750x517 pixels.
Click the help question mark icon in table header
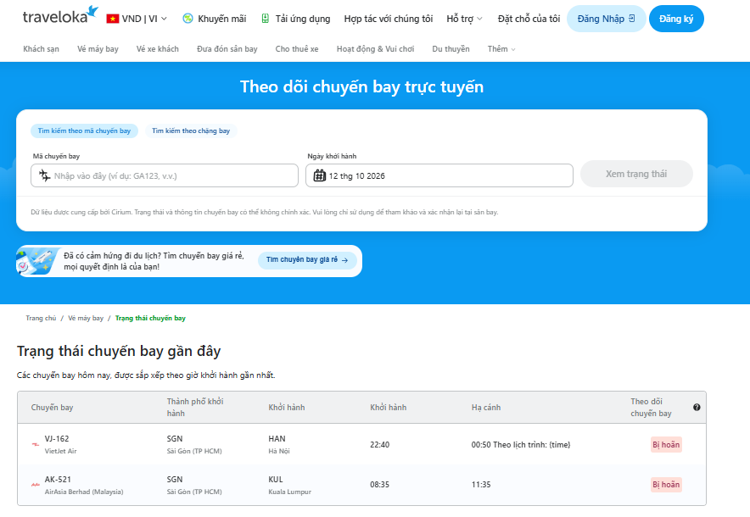(697, 407)
